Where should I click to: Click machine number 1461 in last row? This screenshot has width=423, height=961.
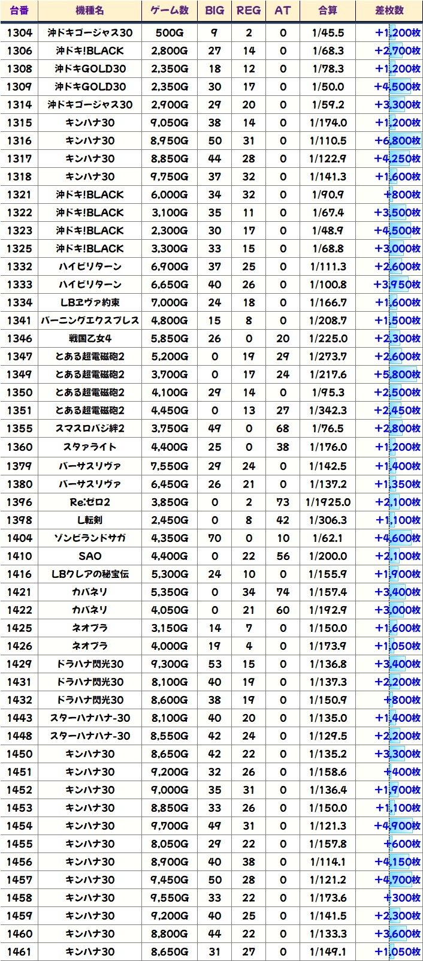(x=19, y=952)
